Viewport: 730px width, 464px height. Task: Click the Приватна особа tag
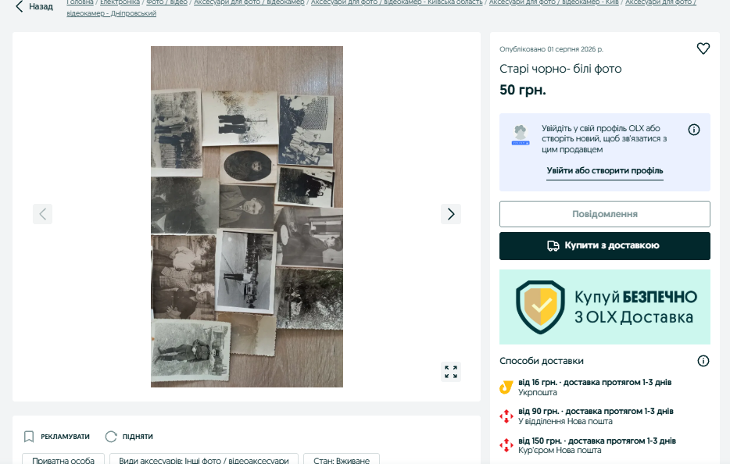pos(63,460)
